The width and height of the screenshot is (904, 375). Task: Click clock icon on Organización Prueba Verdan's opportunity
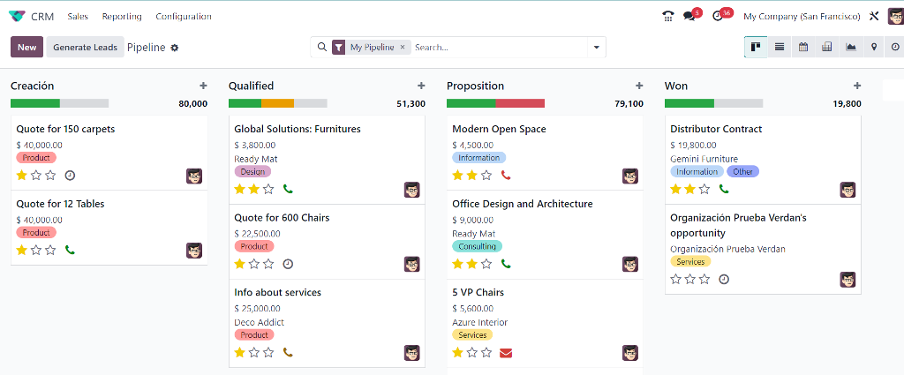click(724, 280)
